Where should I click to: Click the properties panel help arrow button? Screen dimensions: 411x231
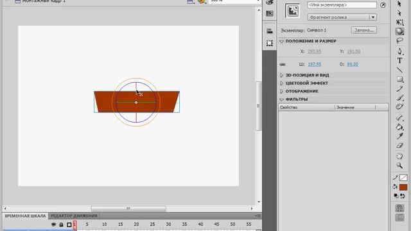coord(383,5)
